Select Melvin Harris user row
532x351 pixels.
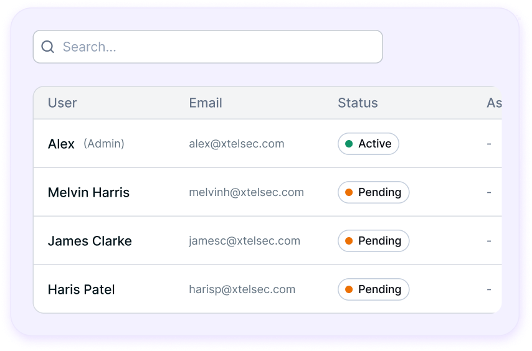[x=267, y=192]
